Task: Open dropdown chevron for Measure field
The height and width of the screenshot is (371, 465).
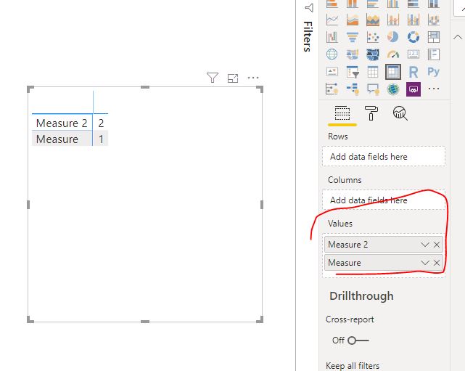Action: [424, 263]
